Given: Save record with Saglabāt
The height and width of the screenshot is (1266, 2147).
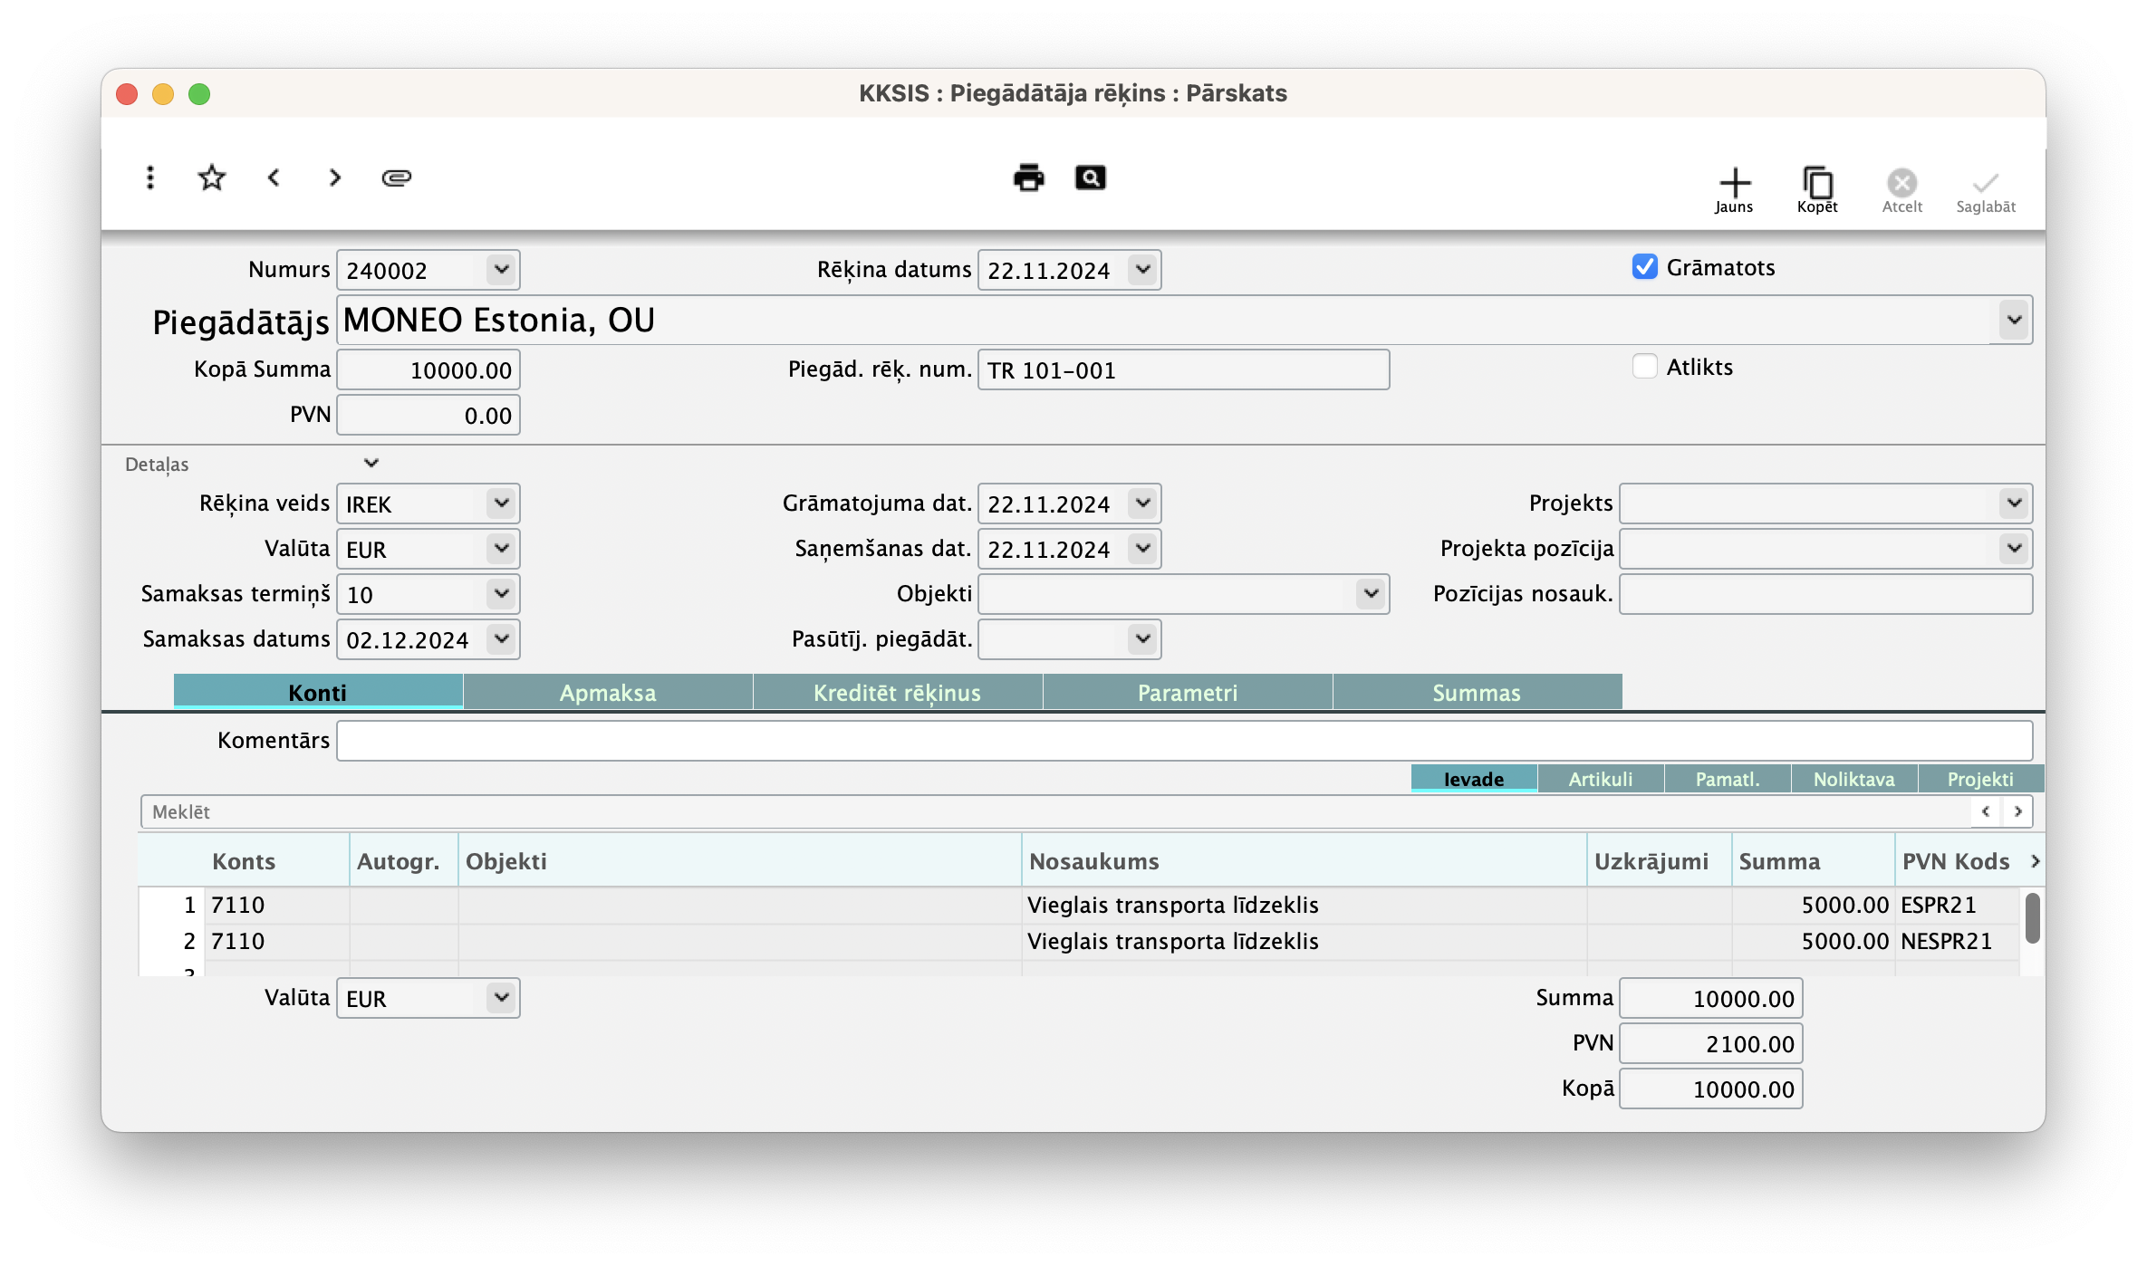Looking at the screenshot, I should tap(1986, 190).
